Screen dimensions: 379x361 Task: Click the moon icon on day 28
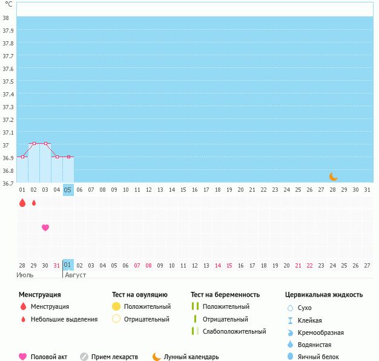click(x=333, y=177)
